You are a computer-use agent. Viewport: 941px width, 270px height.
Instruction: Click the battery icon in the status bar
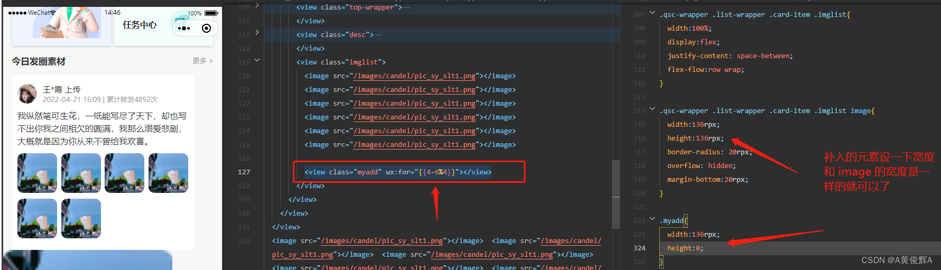(x=211, y=13)
